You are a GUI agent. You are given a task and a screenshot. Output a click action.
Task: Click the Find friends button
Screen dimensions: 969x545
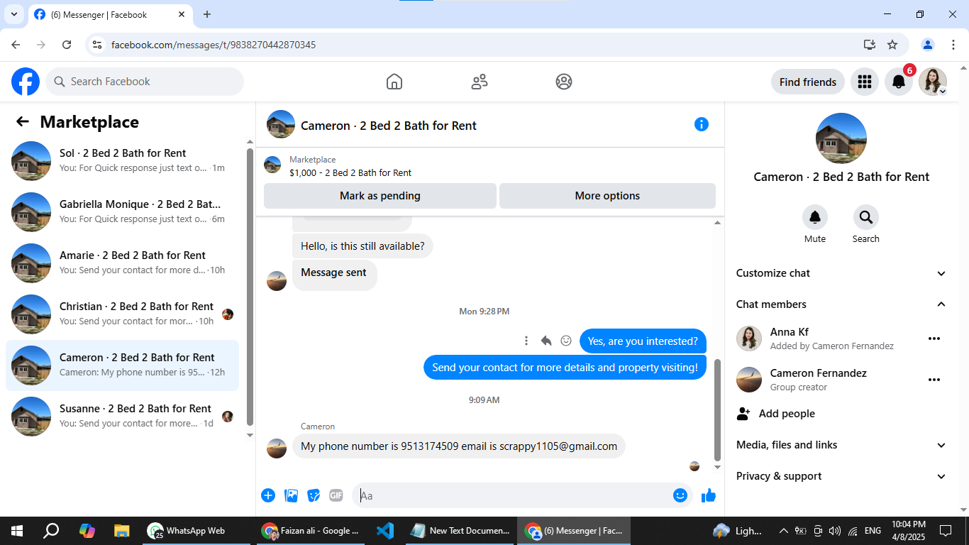pos(808,82)
